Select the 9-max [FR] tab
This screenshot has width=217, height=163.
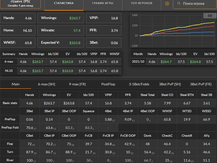pos(77,84)
